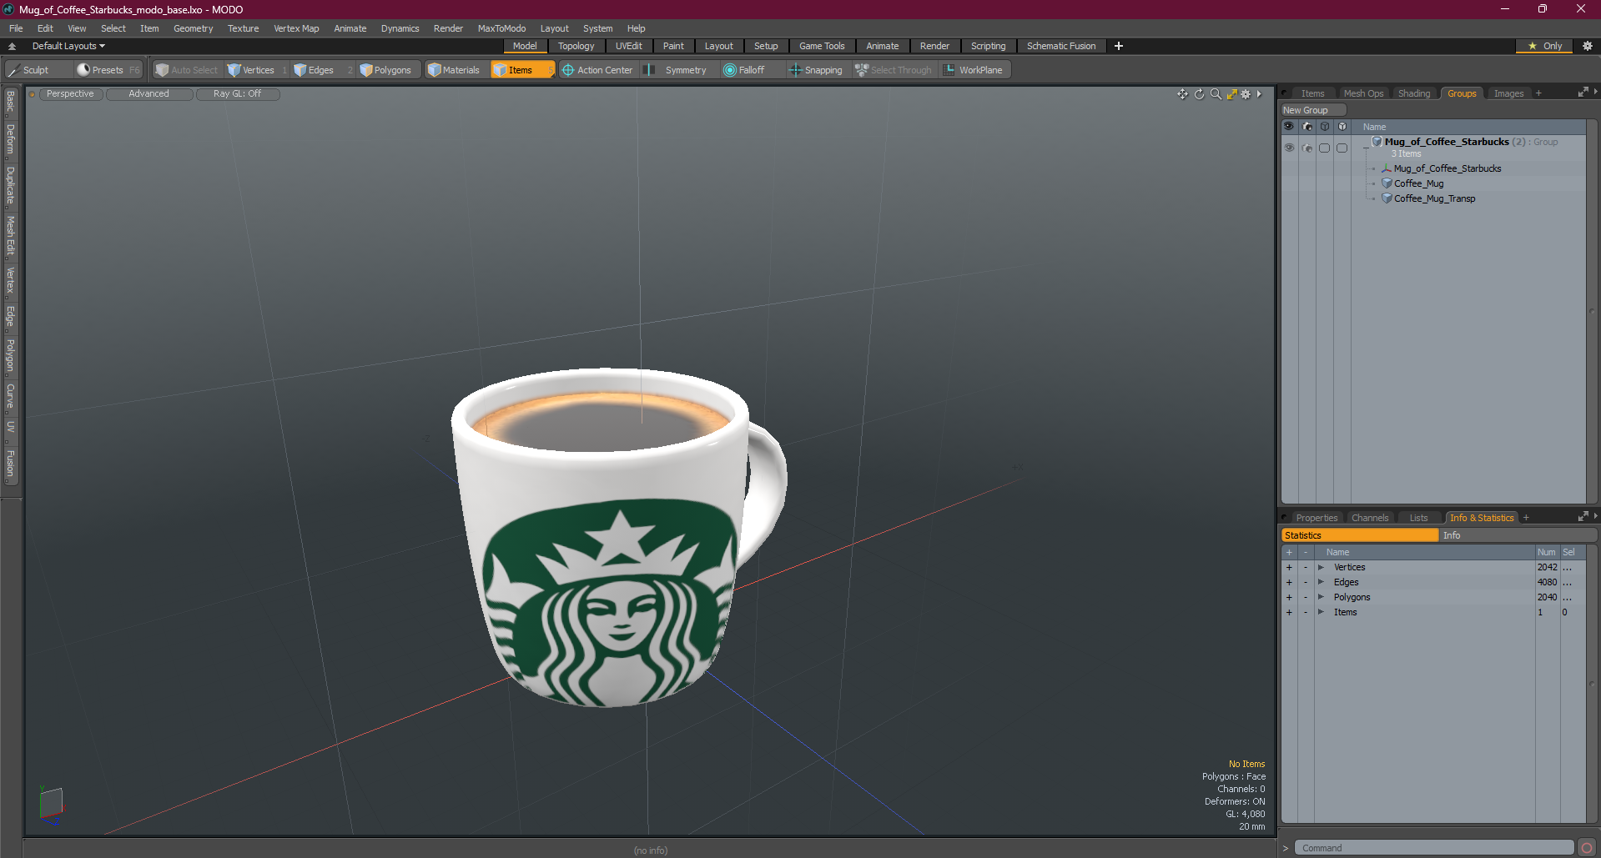
Task: Open the Perspective view type dropdown
Action: (70, 93)
